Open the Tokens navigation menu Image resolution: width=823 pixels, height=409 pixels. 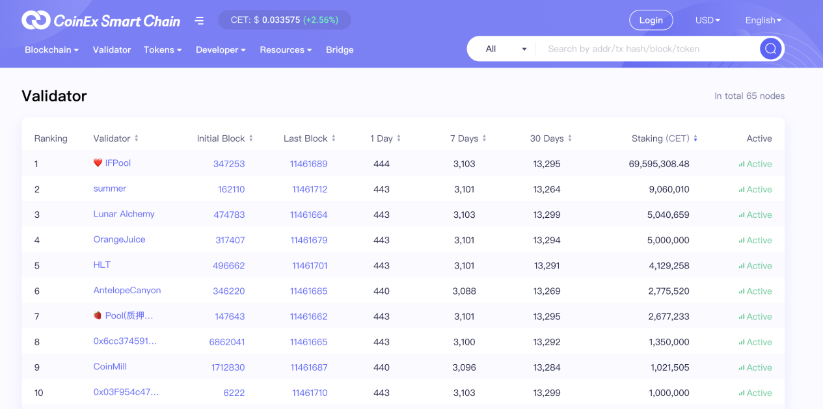click(162, 49)
